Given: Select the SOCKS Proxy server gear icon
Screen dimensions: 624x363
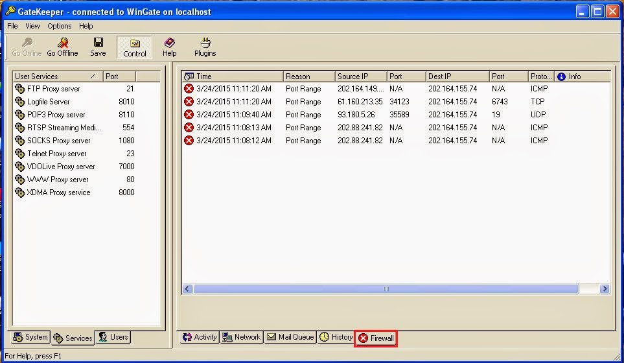Looking at the screenshot, I should [x=20, y=141].
